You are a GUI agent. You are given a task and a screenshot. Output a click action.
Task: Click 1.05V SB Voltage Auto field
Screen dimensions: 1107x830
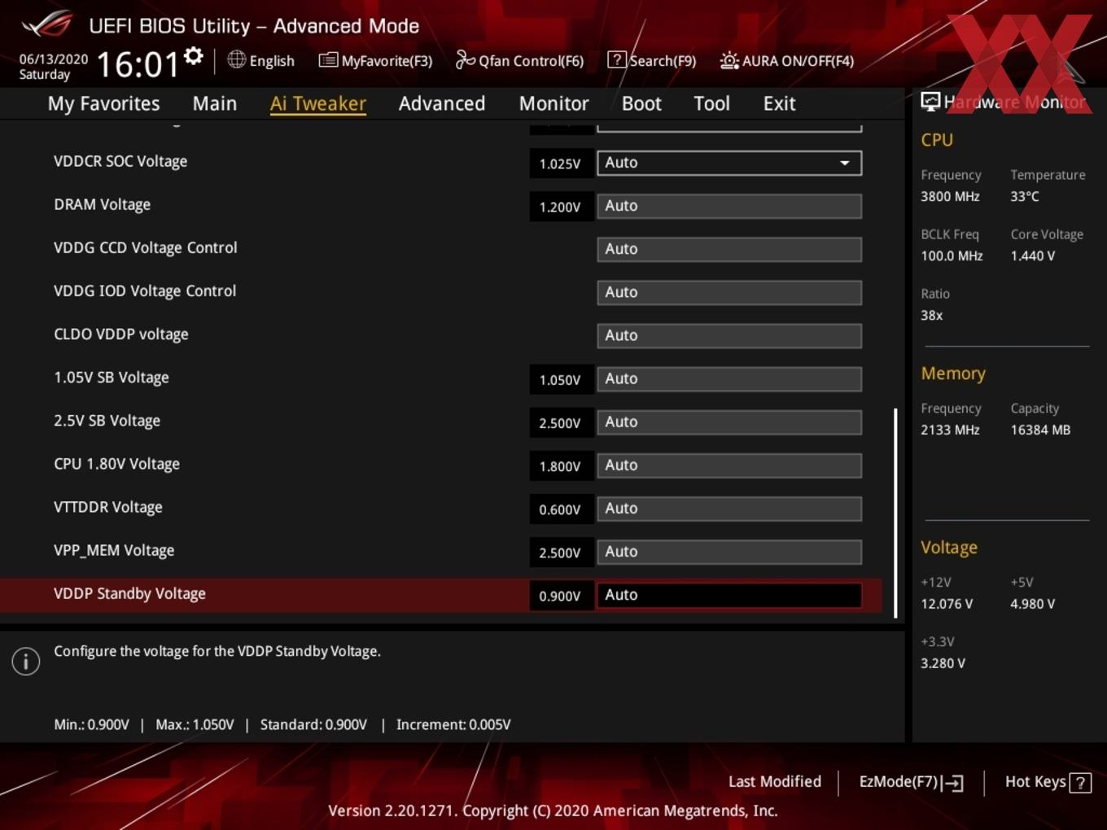(x=729, y=378)
